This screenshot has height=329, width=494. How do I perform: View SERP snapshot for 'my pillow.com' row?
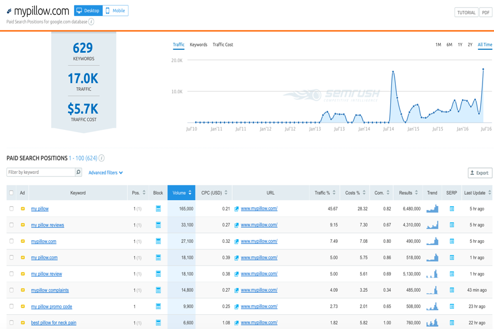(452, 258)
